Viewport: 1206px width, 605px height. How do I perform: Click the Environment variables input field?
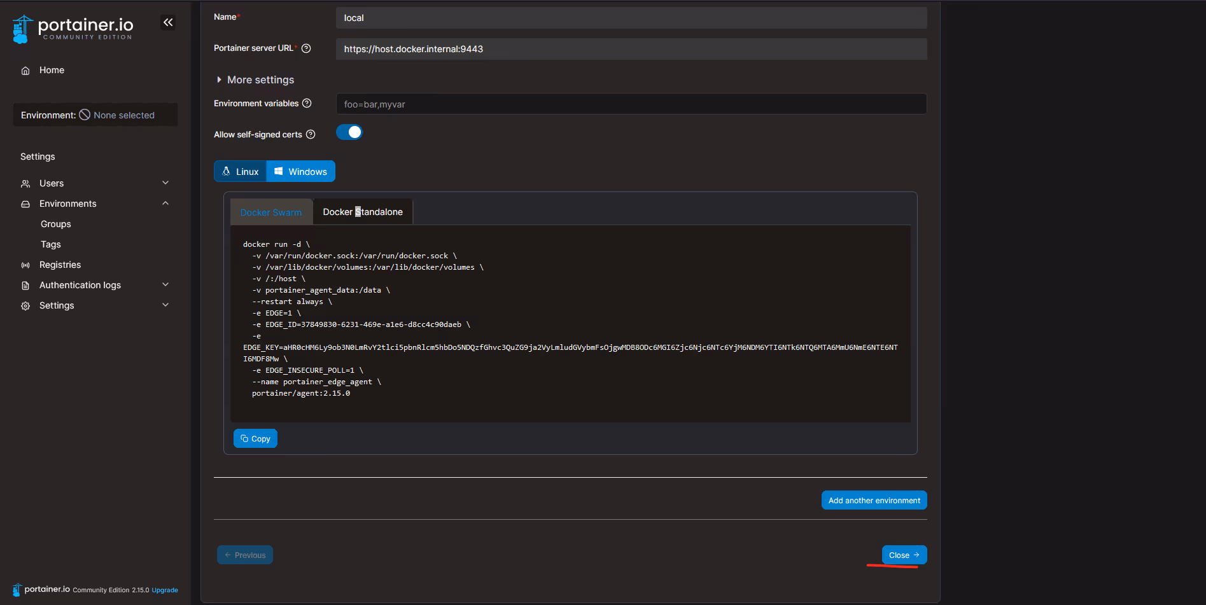point(631,104)
